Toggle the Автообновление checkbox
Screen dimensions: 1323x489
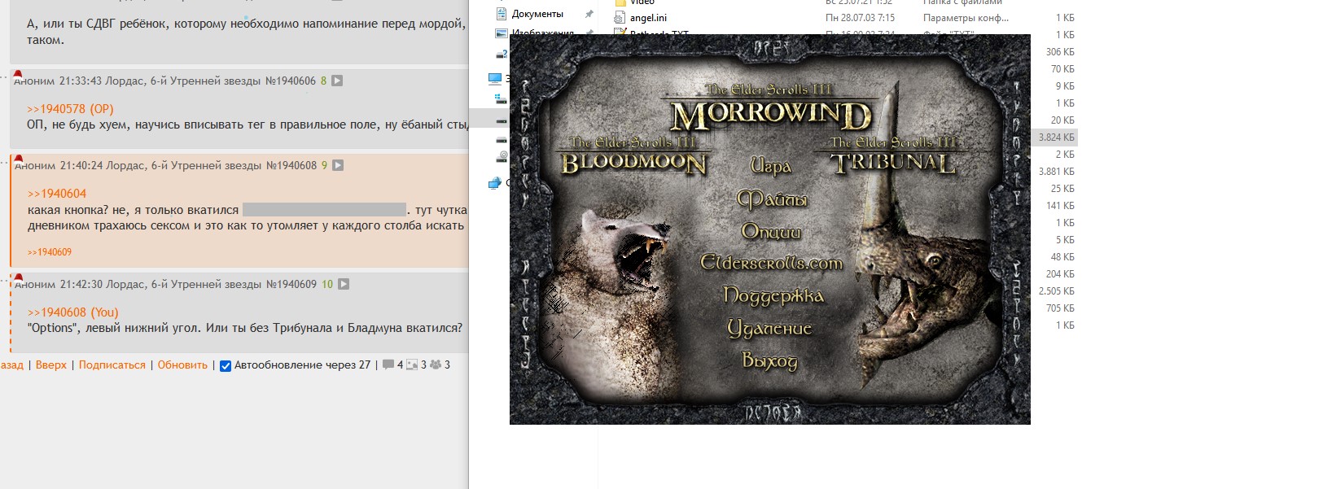coord(226,366)
